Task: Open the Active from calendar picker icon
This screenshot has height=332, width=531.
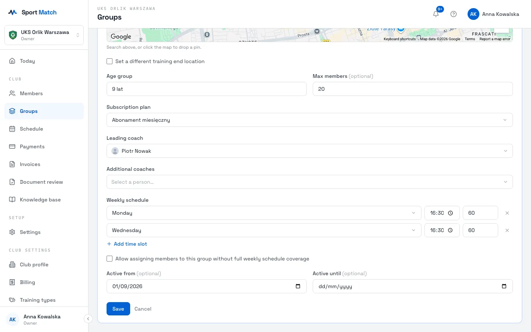Action: pos(298,286)
